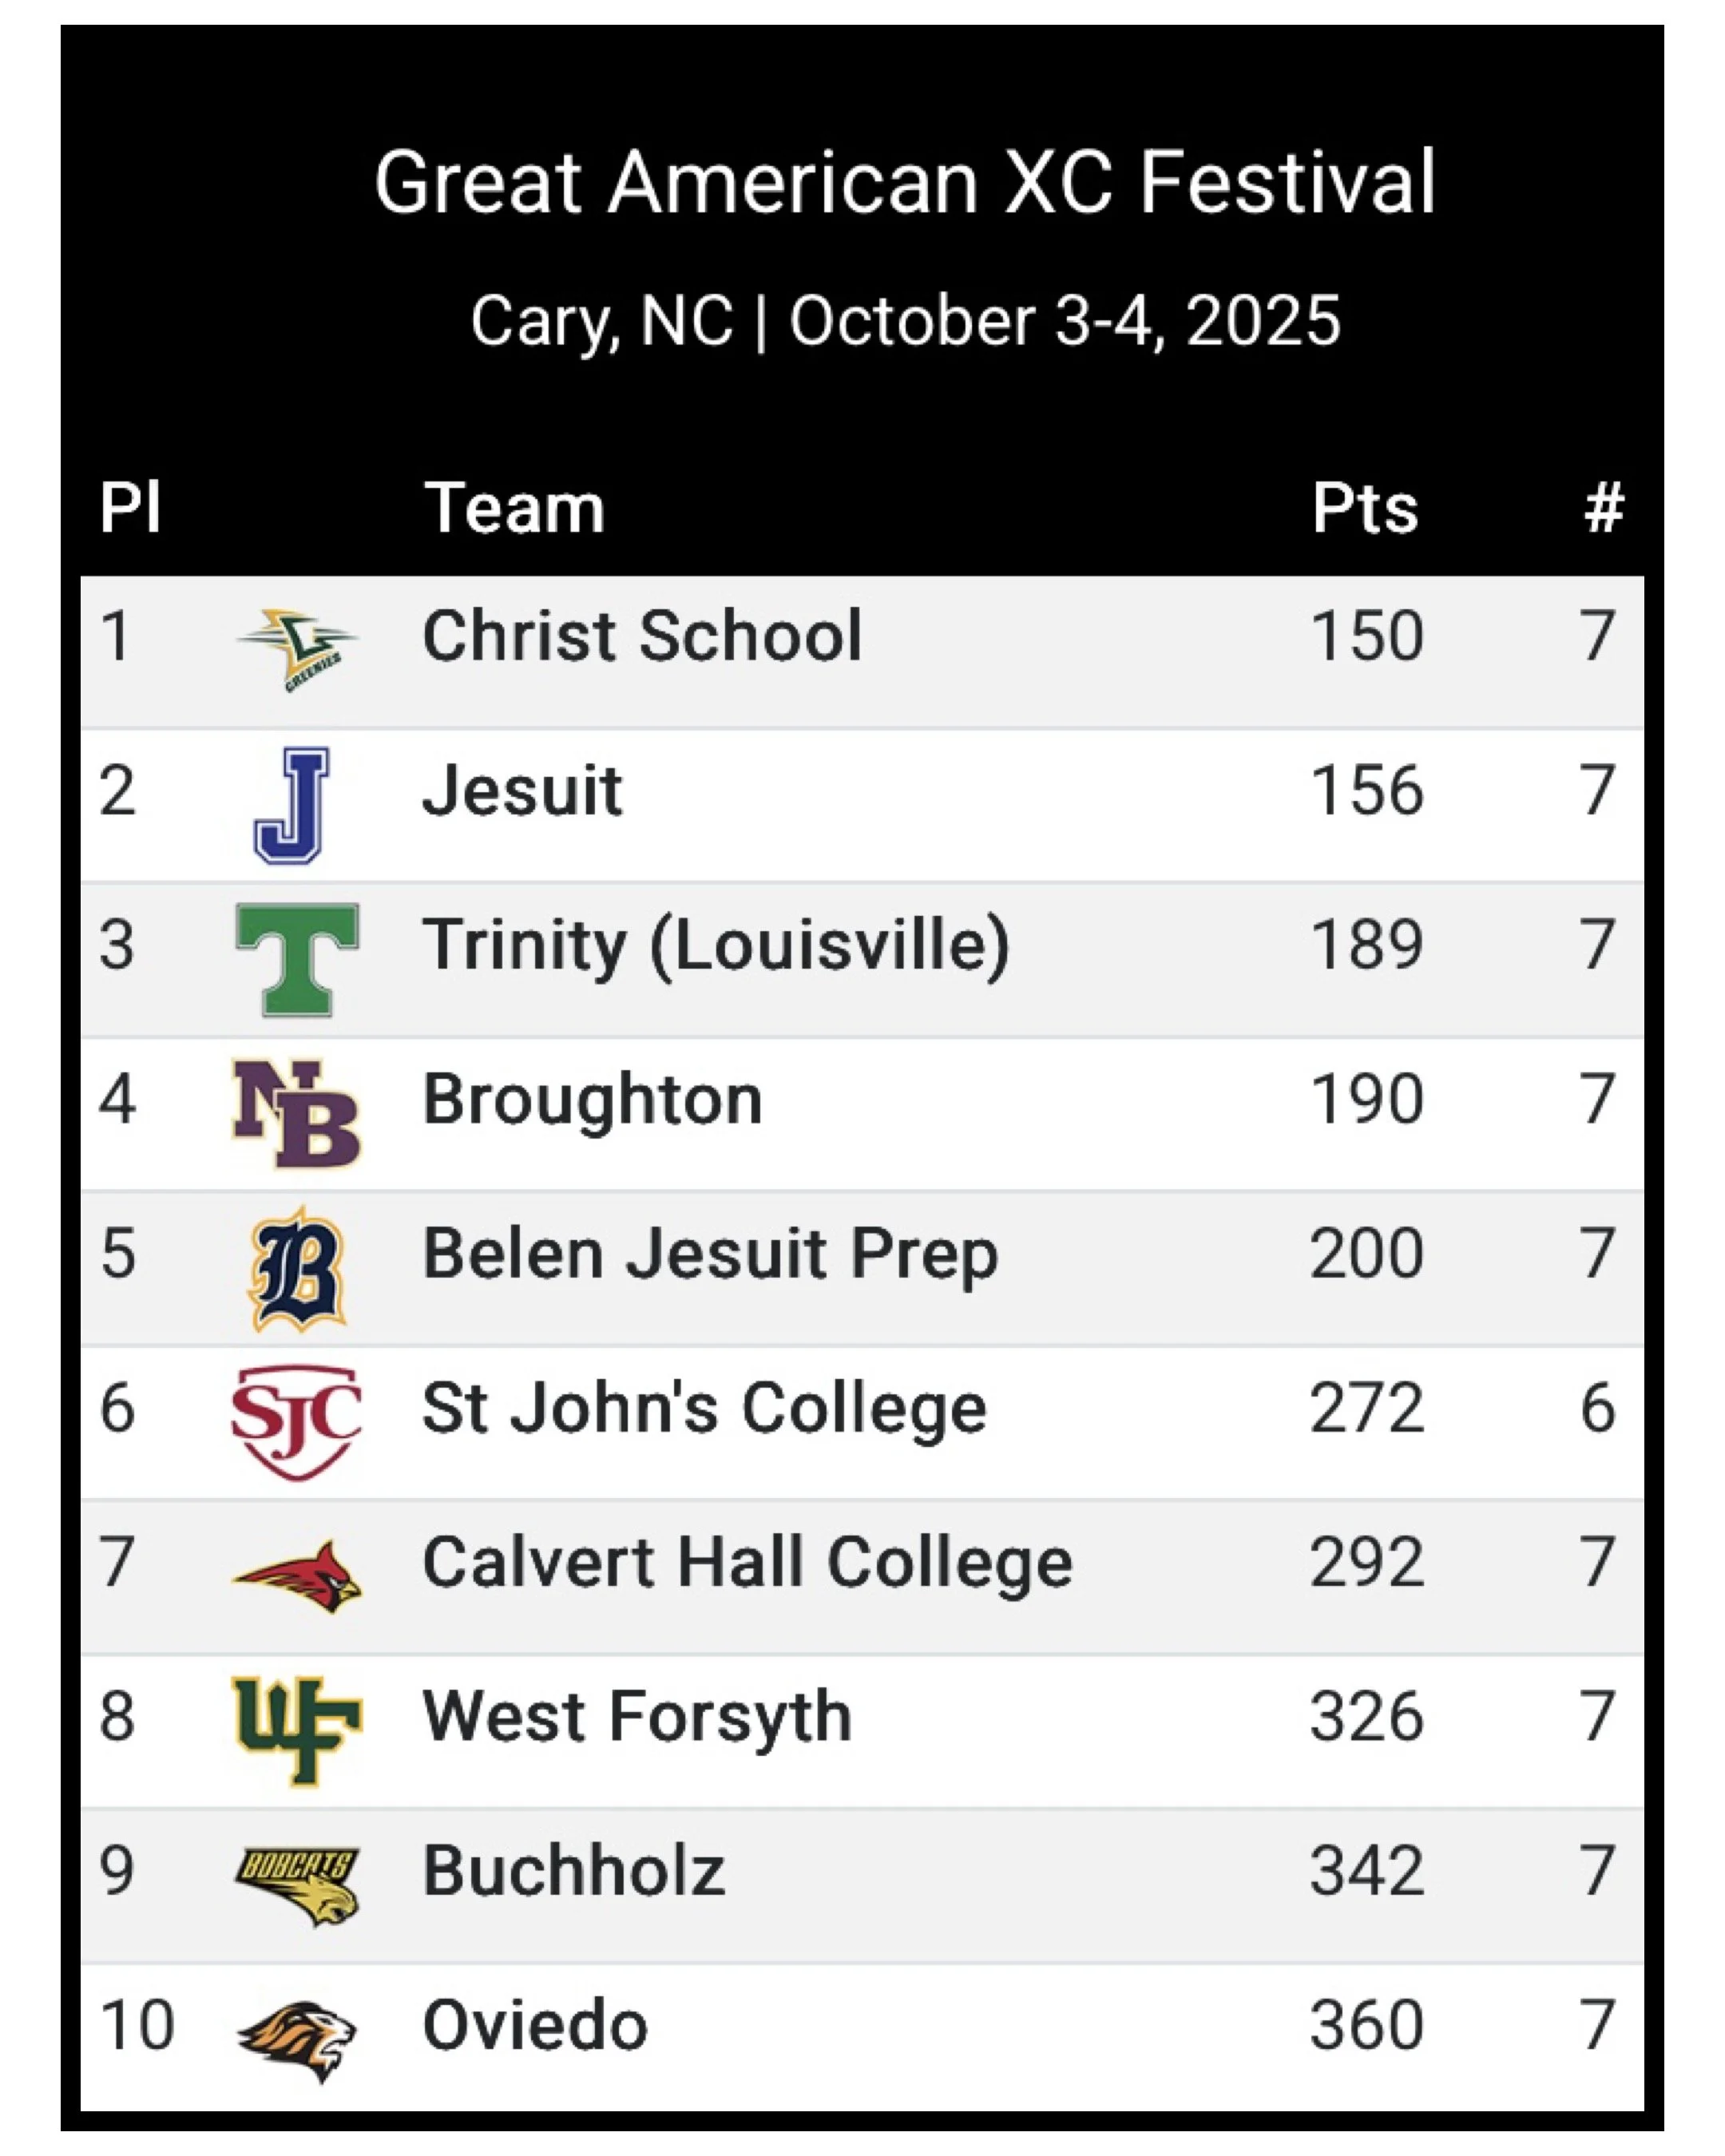Click the Belen Jesuit B logo
The height and width of the screenshot is (2156, 1725).
pos(297,1270)
